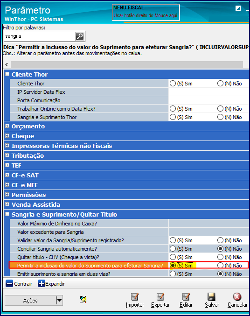
Task: Click the left scroll arrow of horizontal bar
Action: 7,64
